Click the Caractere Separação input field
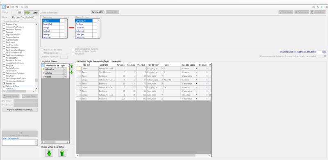 pyautogui.click(x=64, y=57)
